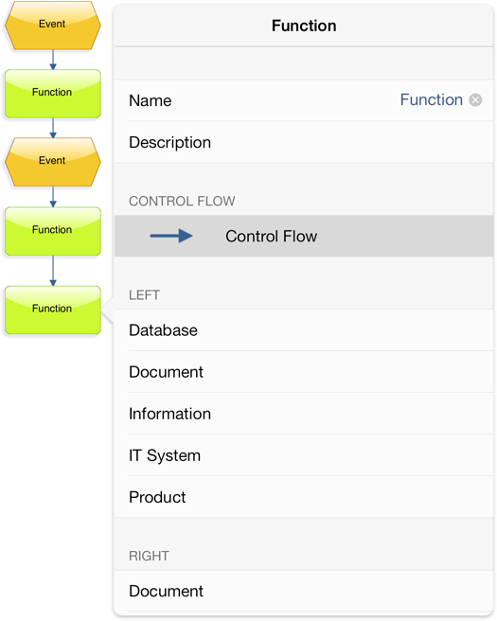Edit the Name field value Function
The width and height of the screenshot is (497, 621).
coord(432,99)
